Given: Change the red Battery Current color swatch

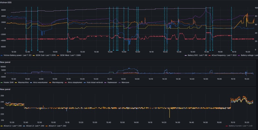Looking at the screenshot, I should tap(227, 126).
